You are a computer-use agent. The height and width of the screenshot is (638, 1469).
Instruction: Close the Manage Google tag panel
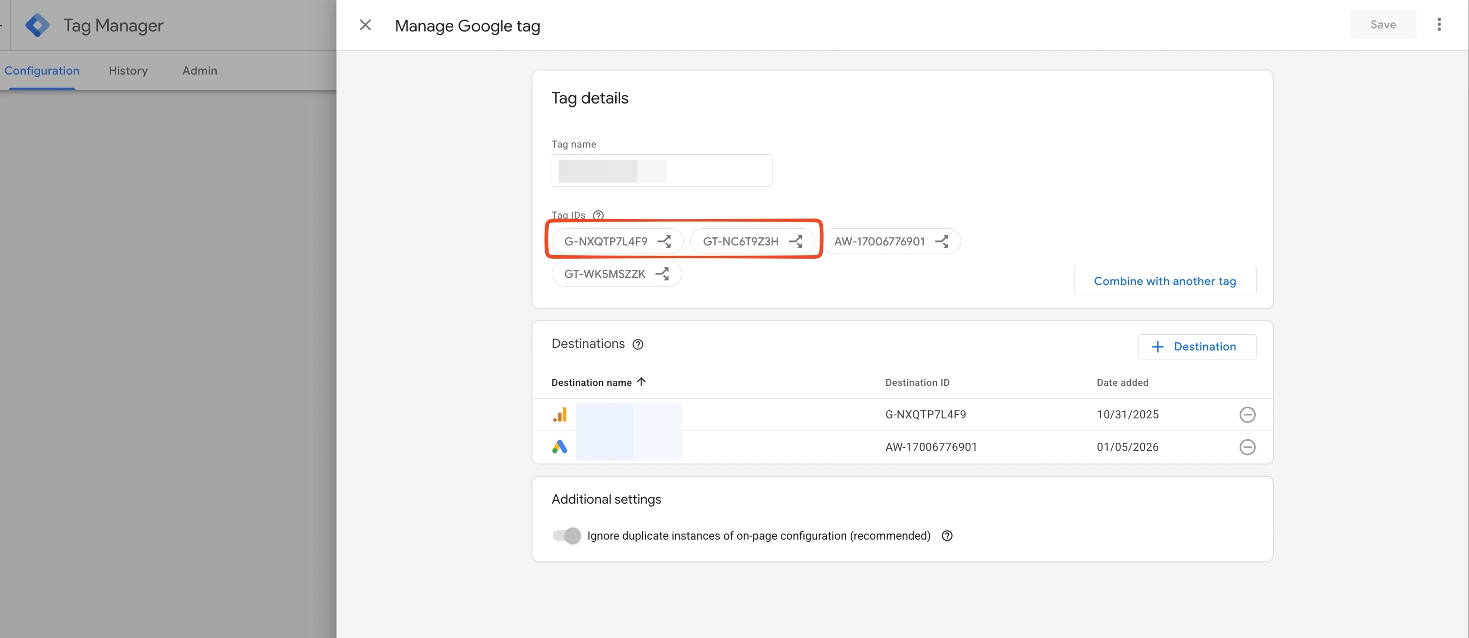365,25
